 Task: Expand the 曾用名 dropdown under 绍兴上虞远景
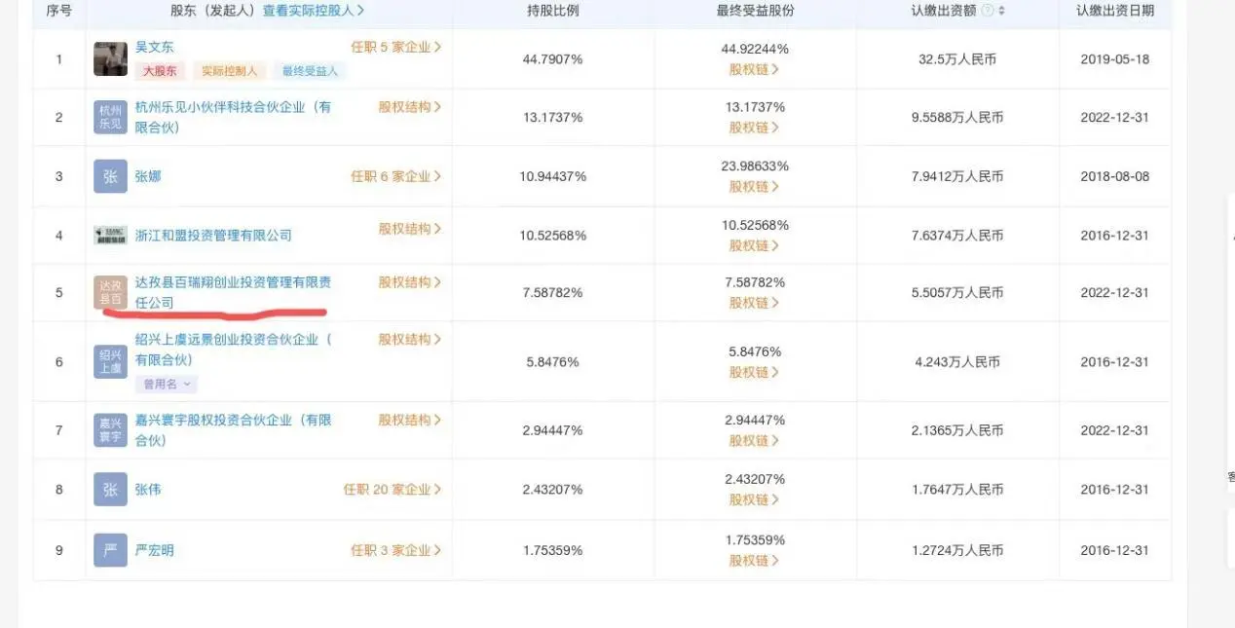click(x=166, y=385)
